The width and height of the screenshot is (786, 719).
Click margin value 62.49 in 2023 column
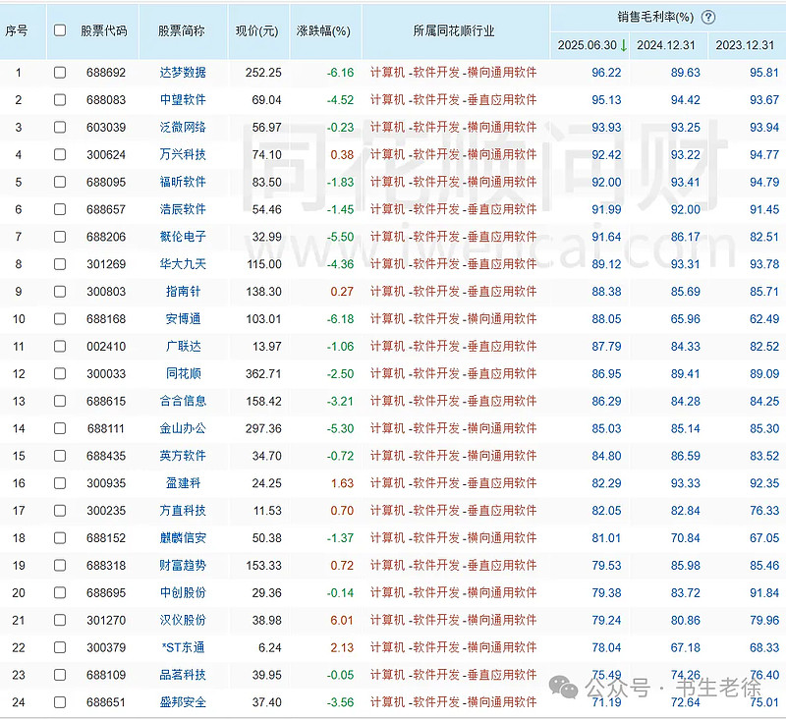(764, 318)
